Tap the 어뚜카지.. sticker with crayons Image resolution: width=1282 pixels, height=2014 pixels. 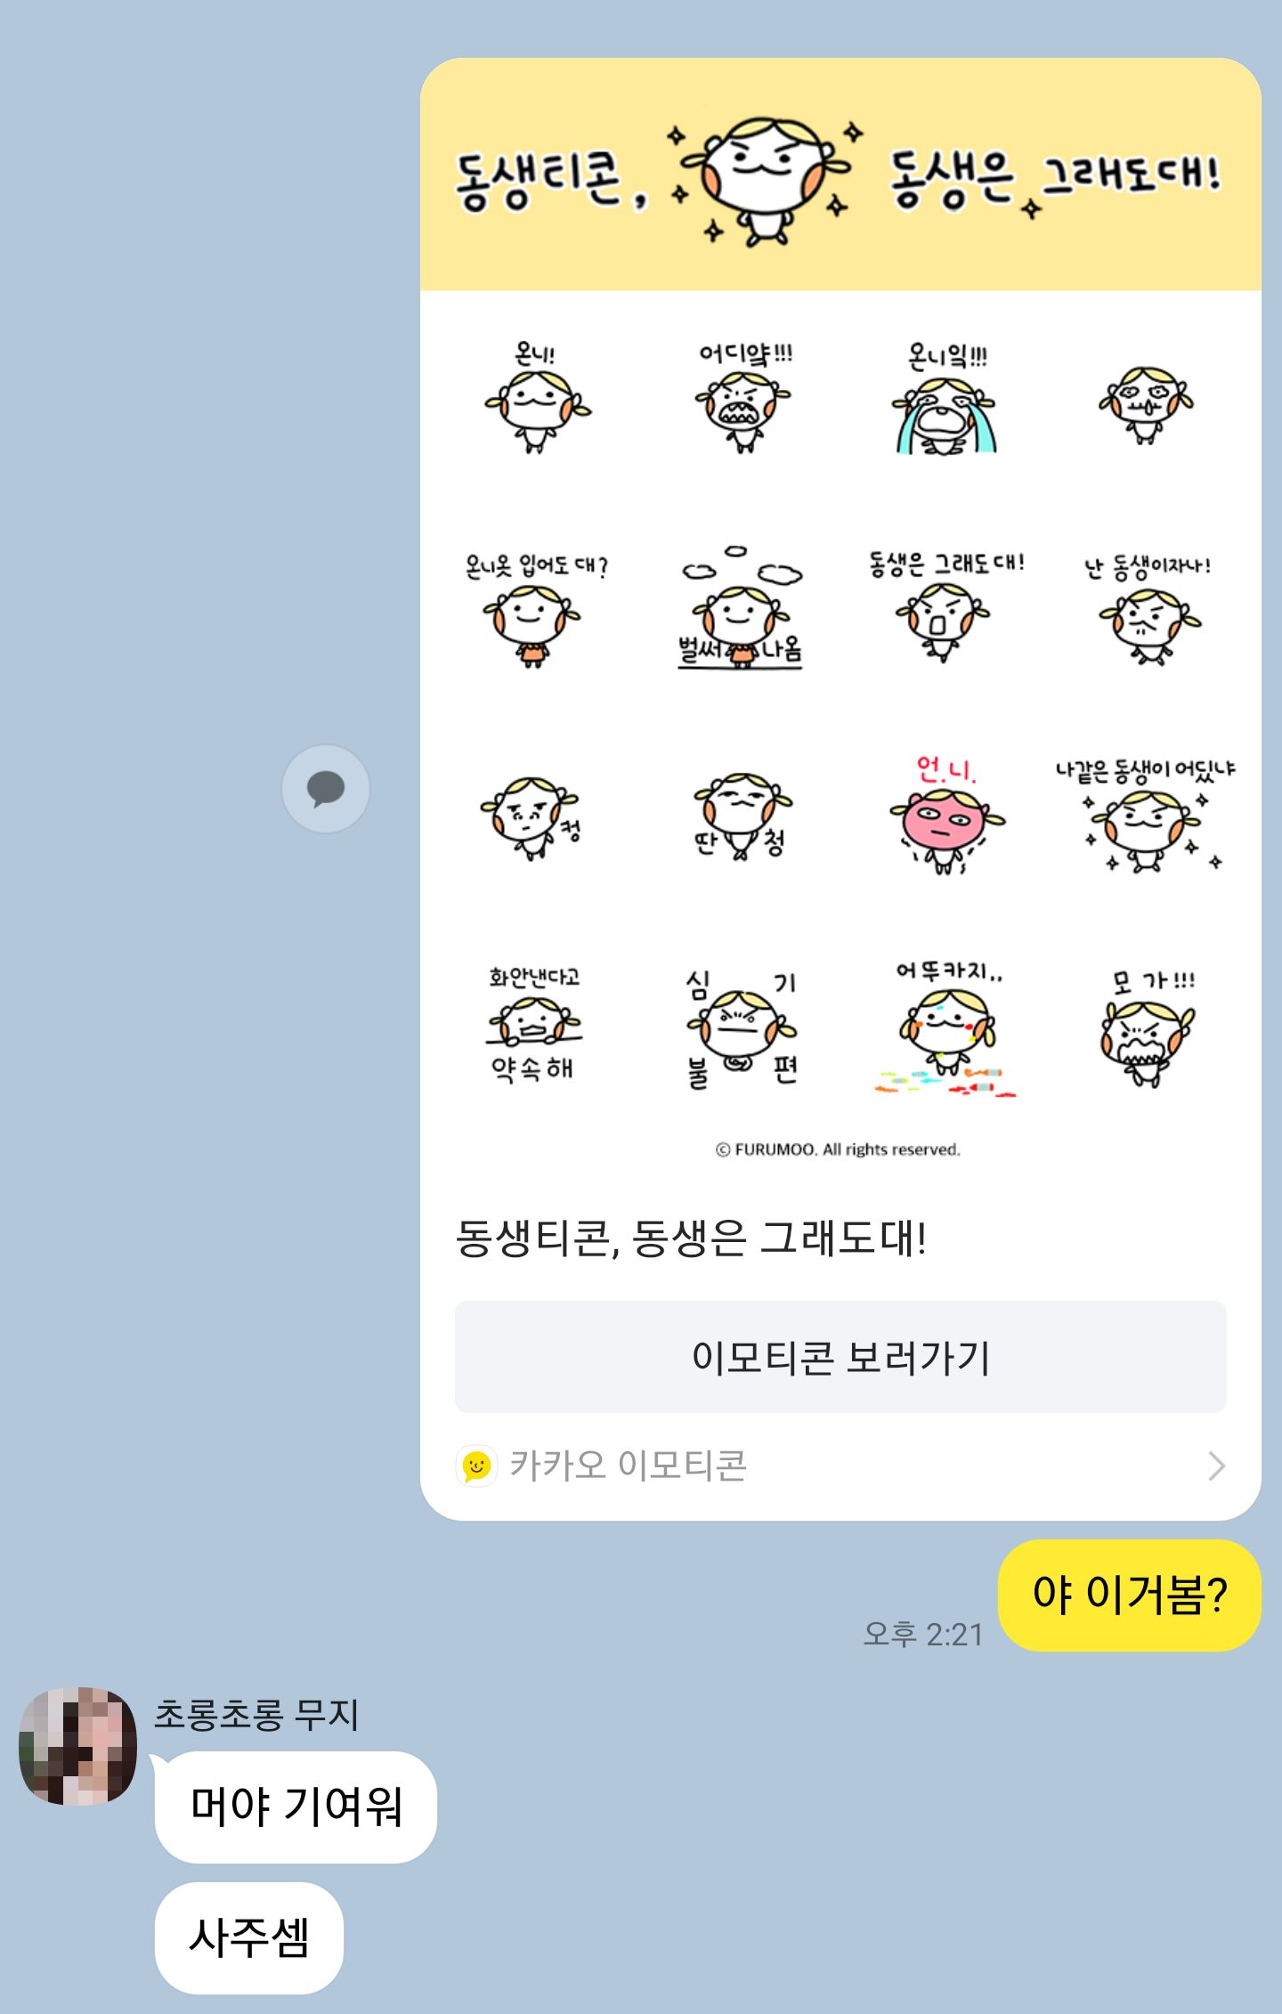947,1028
